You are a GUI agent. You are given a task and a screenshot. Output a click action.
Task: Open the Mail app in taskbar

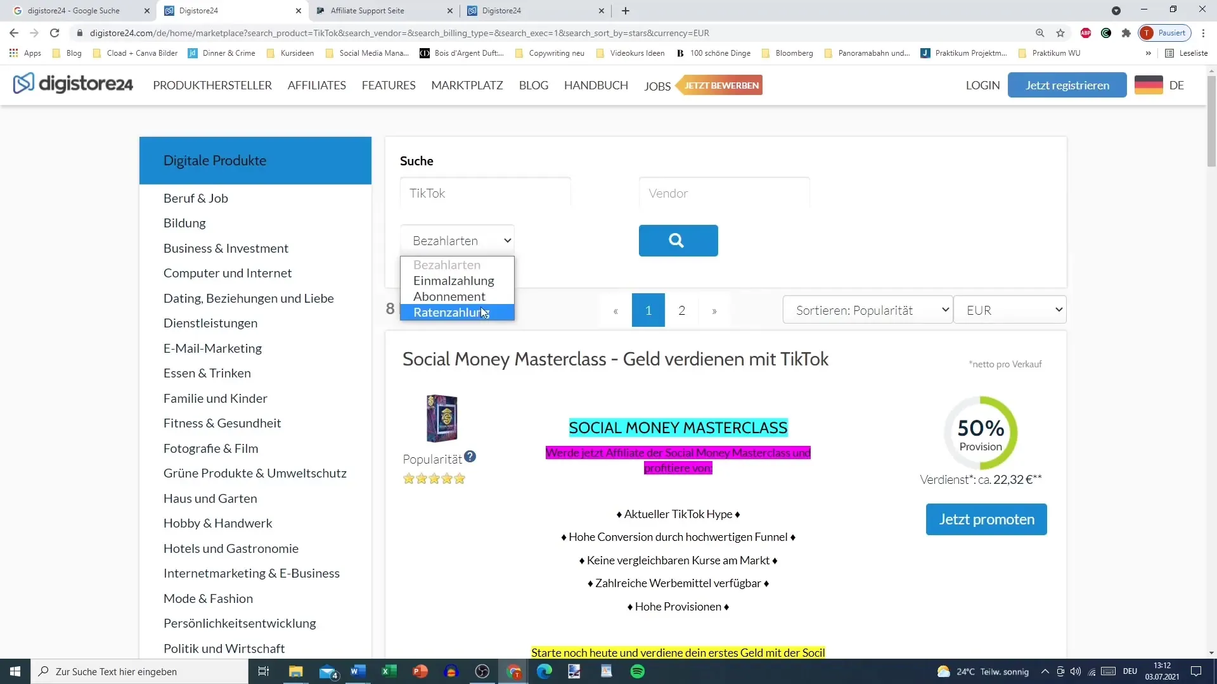click(x=328, y=671)
